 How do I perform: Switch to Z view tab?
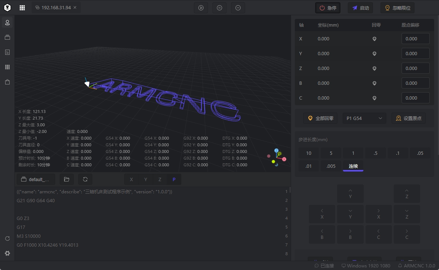(x=160, y=179)
